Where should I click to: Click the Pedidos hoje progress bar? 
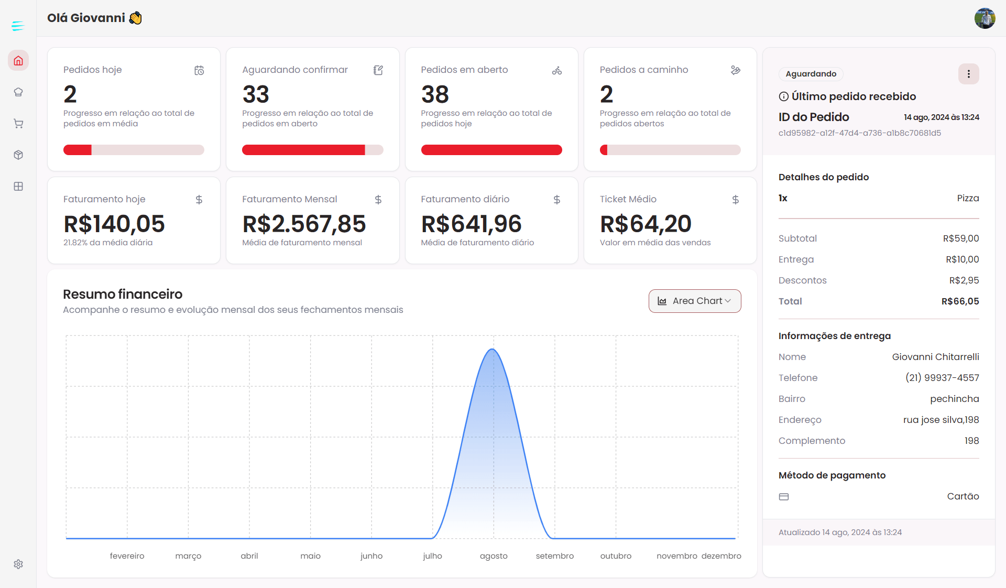tap(134, 150)
